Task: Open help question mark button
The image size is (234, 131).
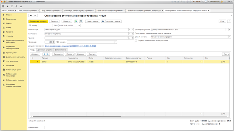Action: click(x=229, y=21)
